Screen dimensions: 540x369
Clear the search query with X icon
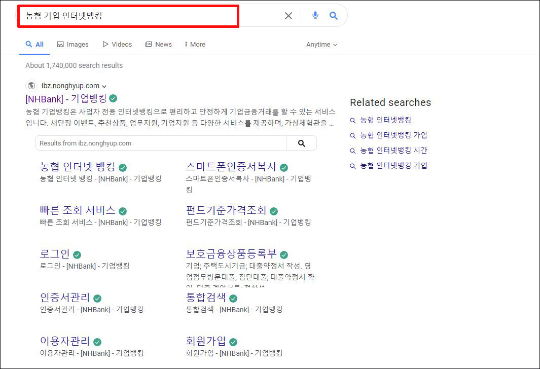288,16
